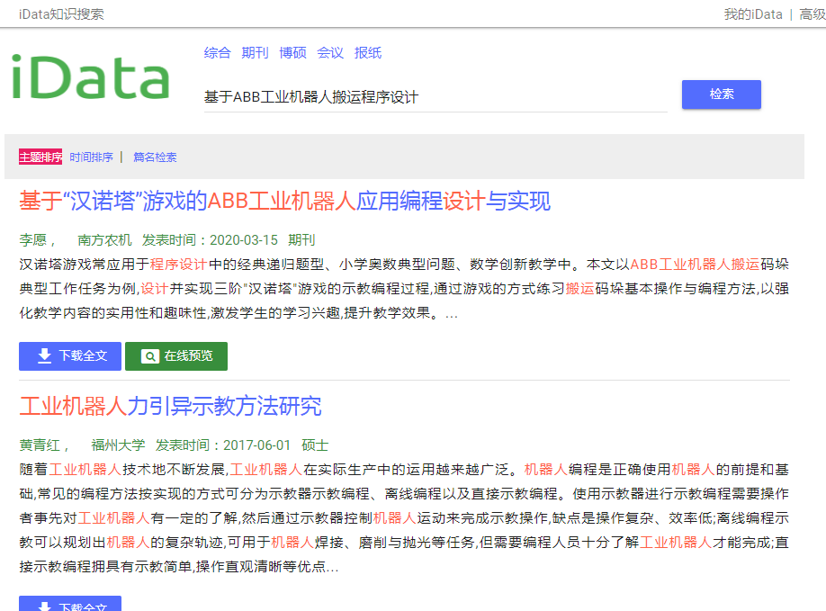The width and height of the screenshot is (826, 611).
Task: Select 主题排序 sorting option
Action: 40,157
